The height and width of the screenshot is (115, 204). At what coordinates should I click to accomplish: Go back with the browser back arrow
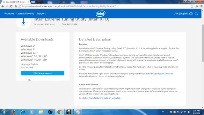point(3,6)
